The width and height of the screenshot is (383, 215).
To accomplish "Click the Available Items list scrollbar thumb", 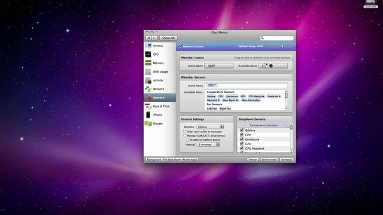I will (x=286, y=96).
